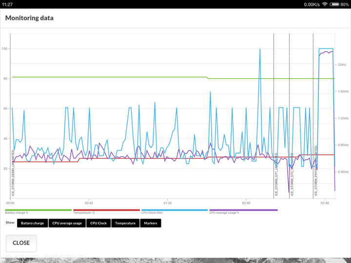The image size is (351, 263).
Task: Toggle the CPU Clock series button
Action: point(98,223)
